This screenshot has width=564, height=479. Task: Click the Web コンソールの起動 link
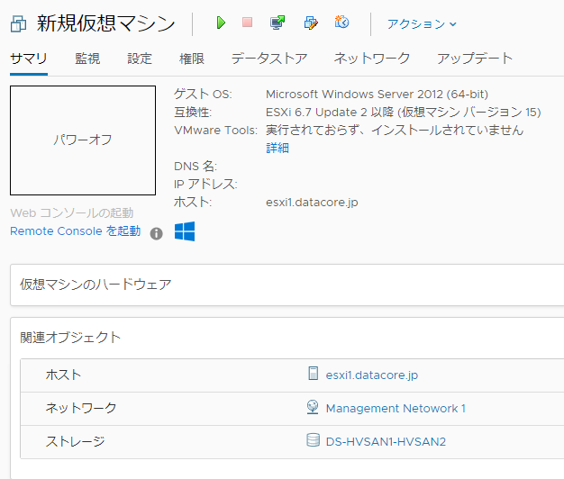[x=72, y=212]
